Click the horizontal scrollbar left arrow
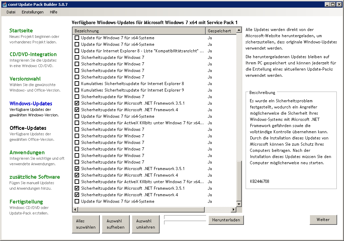 75,210
